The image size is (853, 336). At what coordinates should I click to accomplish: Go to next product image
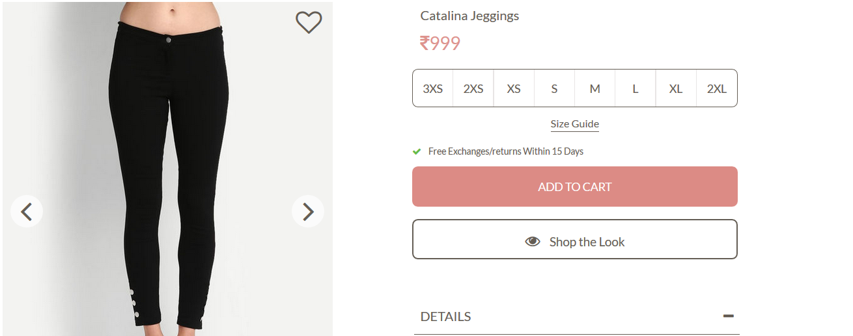(308, 211)
